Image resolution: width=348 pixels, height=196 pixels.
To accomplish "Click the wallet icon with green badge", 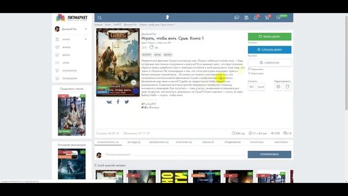I will pyautogui.click(x=278, y=17).
